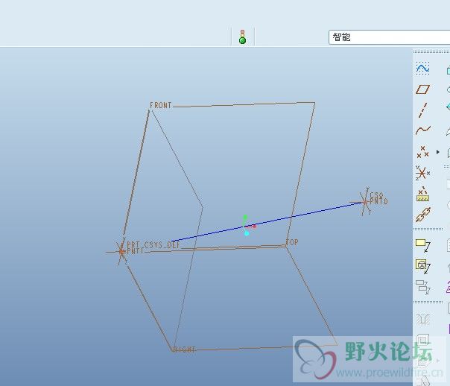Click the propagate annotation elements icon
The height and width of the screenshot is (386, 450).
(x=422, y=288)
